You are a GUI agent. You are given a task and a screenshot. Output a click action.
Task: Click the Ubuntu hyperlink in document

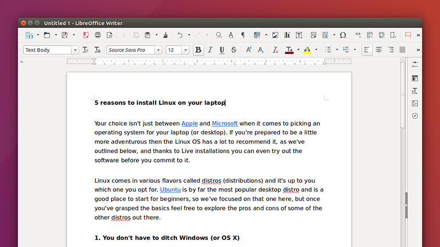coord(170,189)
